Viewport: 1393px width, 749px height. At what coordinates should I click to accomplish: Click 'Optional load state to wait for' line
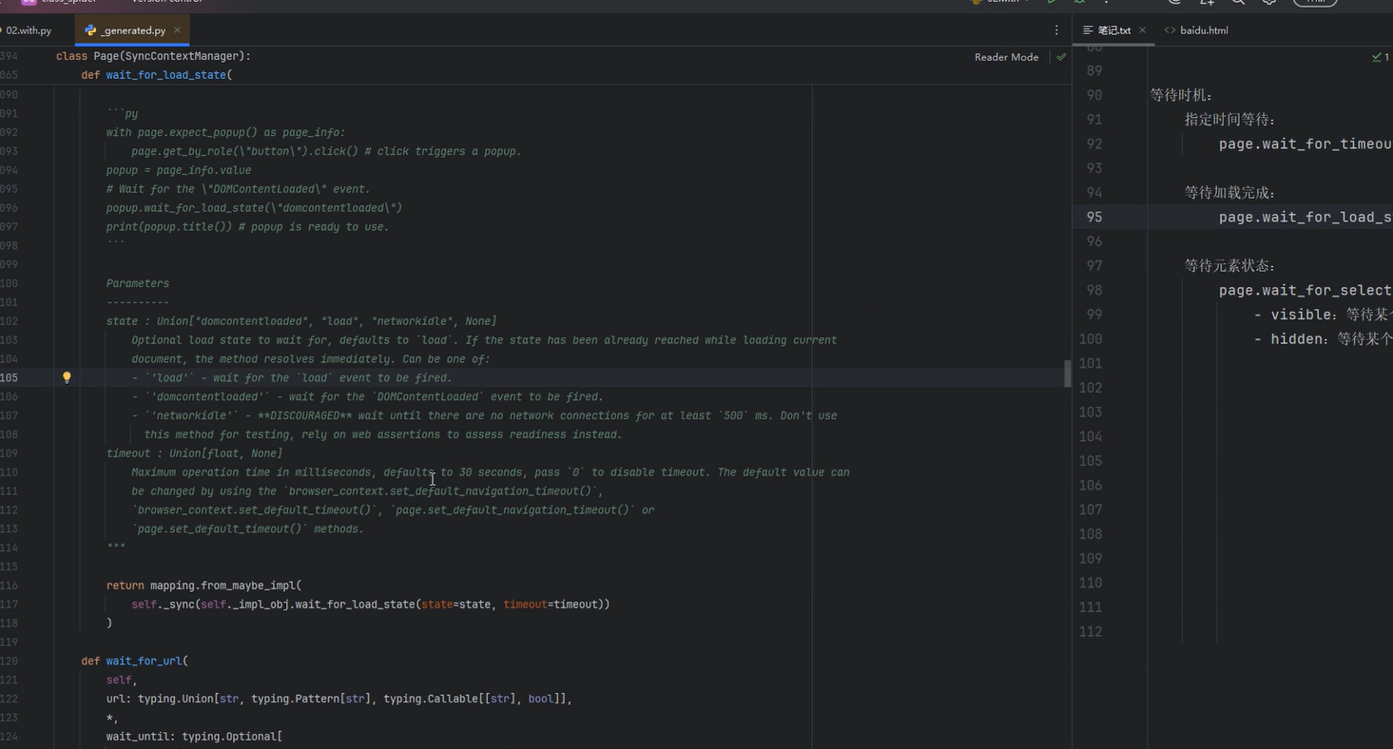[x=484, y=340]
